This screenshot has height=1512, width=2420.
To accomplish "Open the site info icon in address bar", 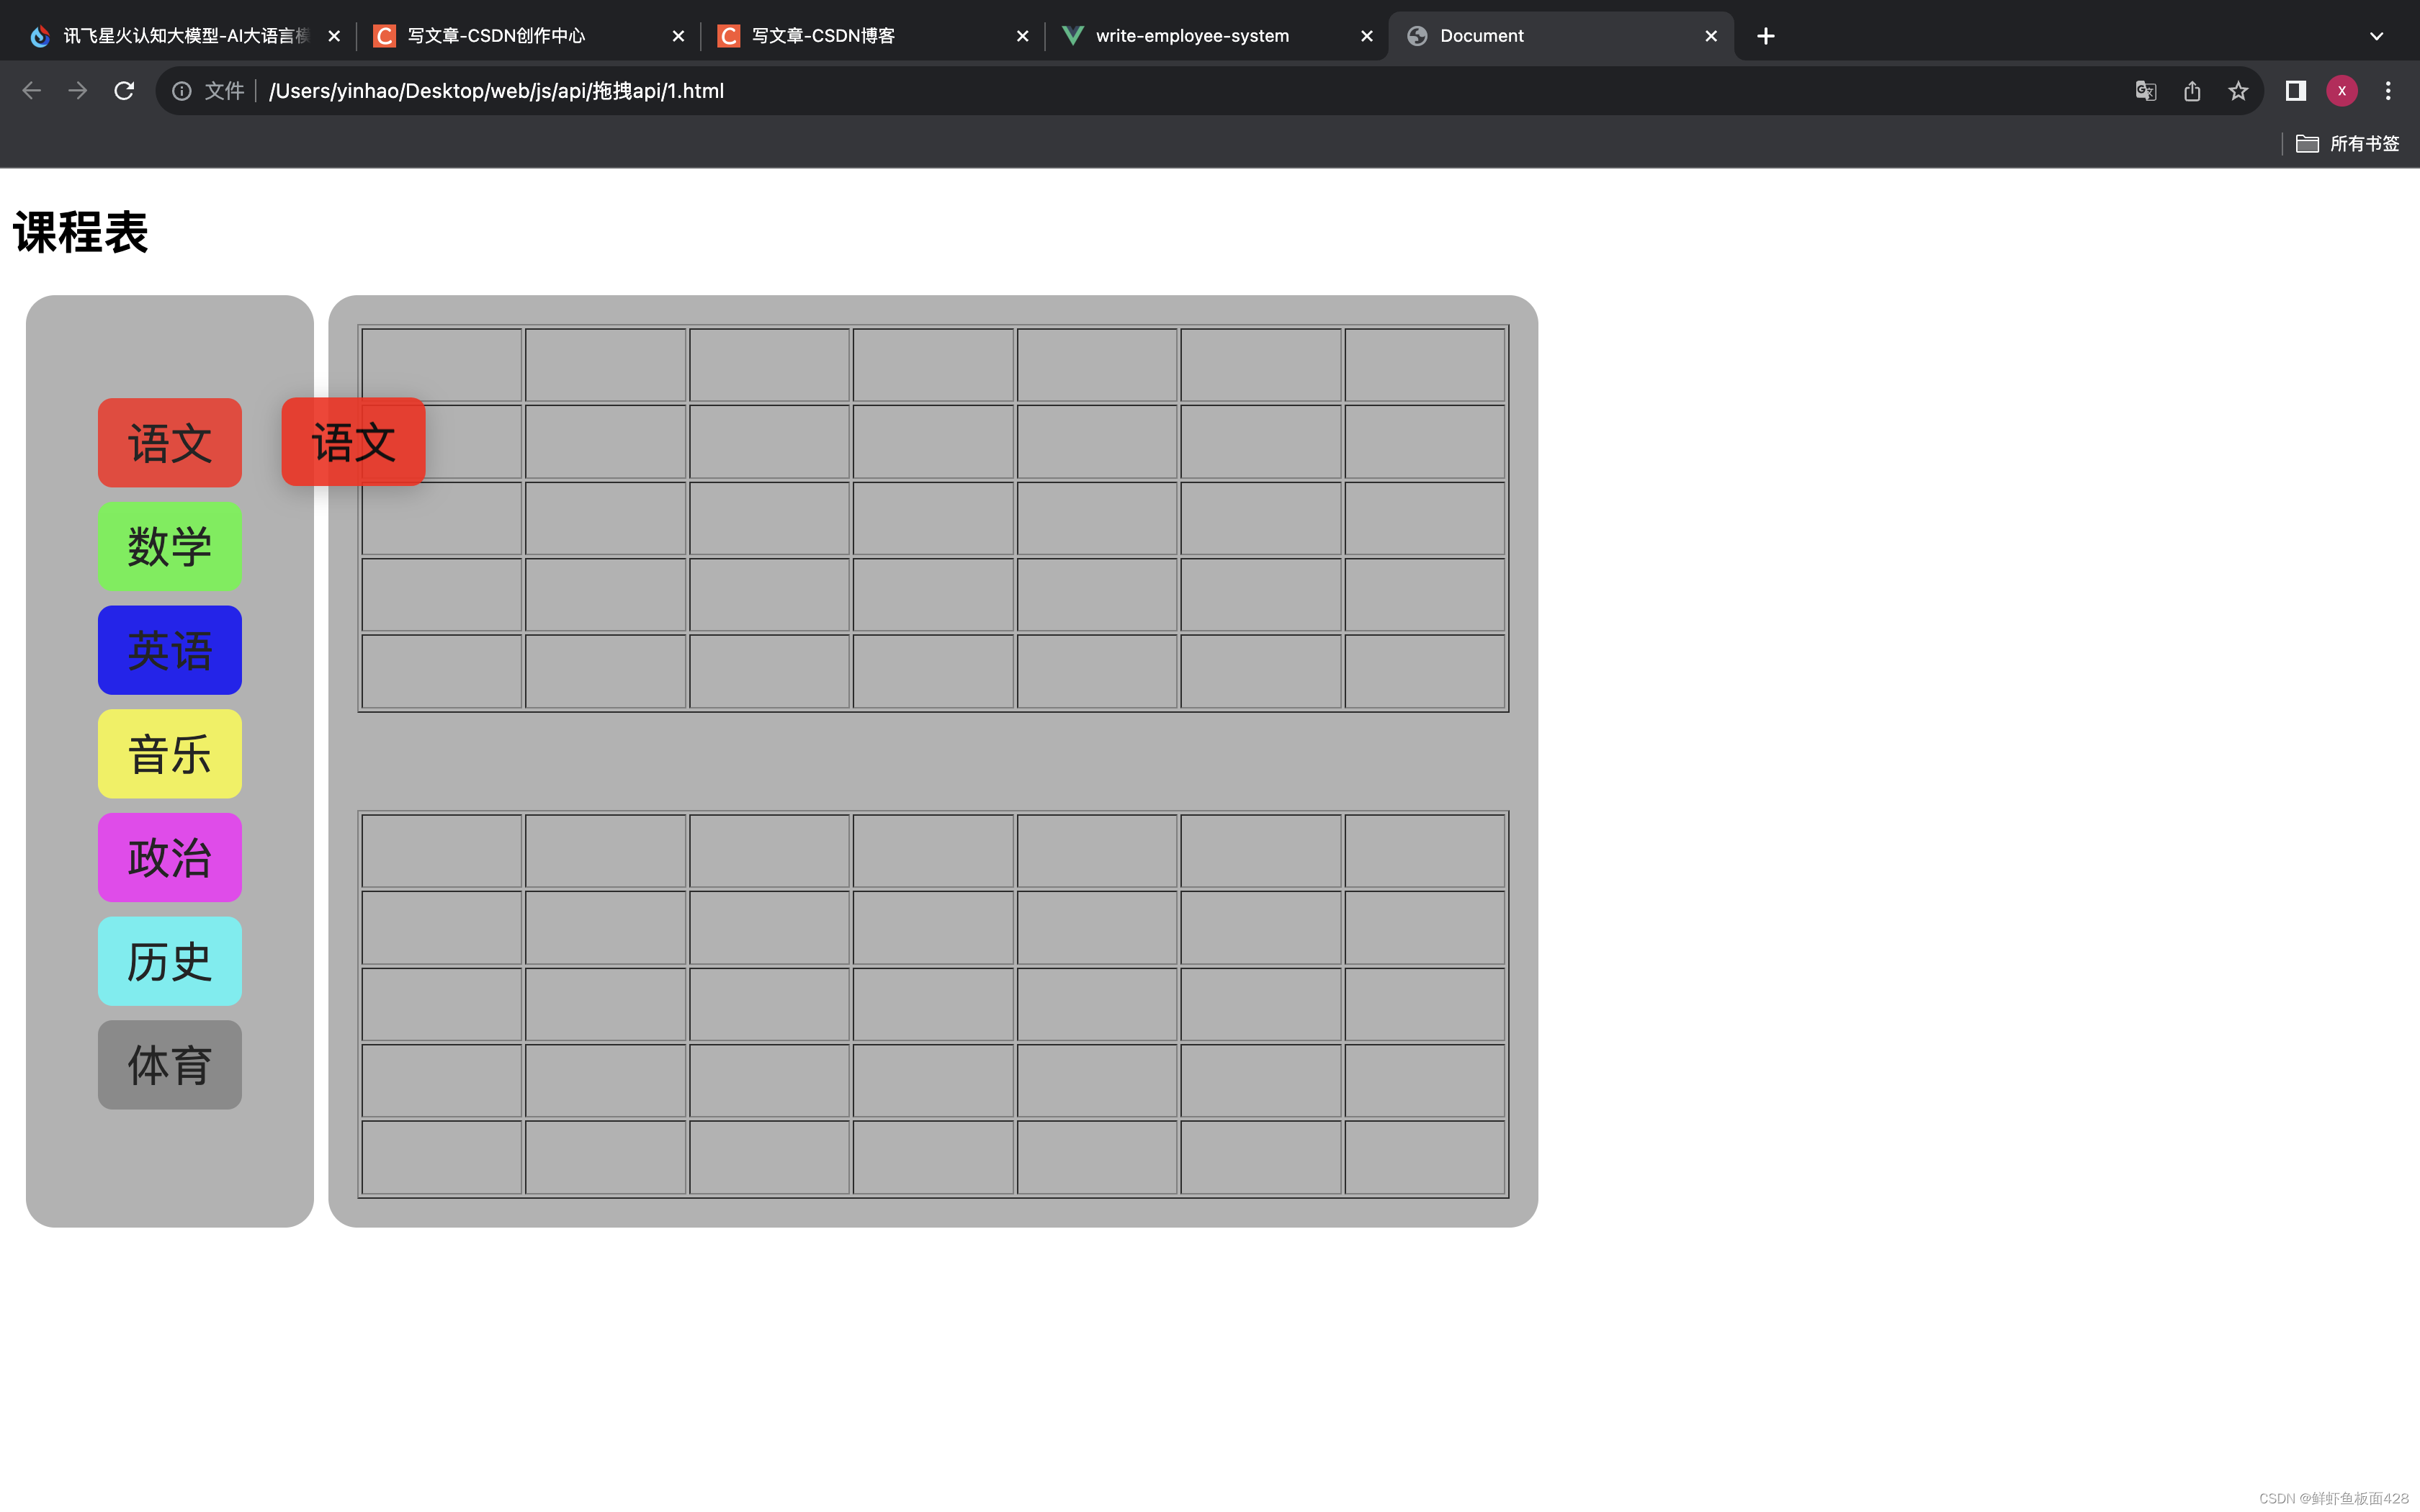I will point(182,91).
